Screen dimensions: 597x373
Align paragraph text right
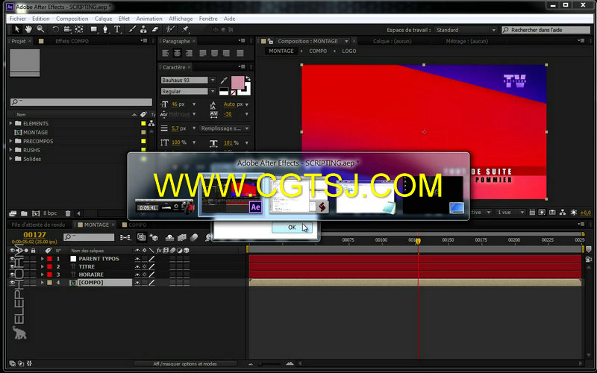pyautogui.click(x=189, y=53)
